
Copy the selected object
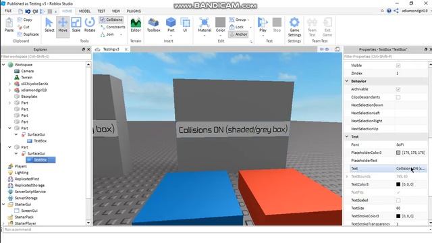pyautogui.click(x=25, y=20)
